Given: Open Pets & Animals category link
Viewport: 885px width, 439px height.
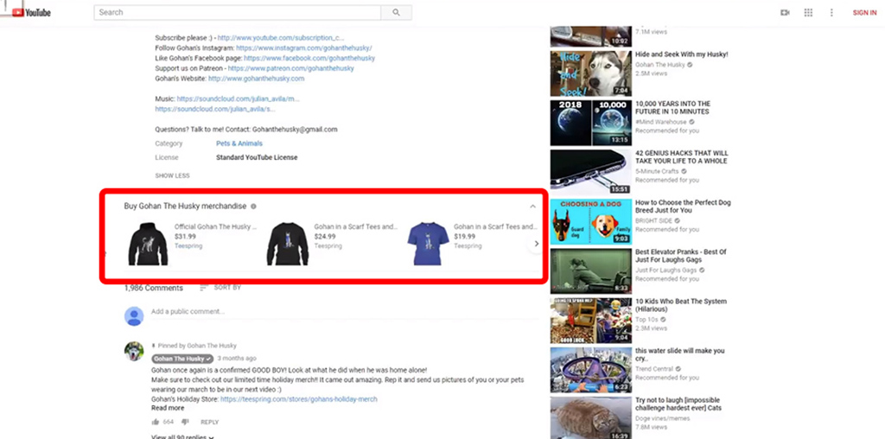Looking at the screenshot, I should (x=239, y=143).
